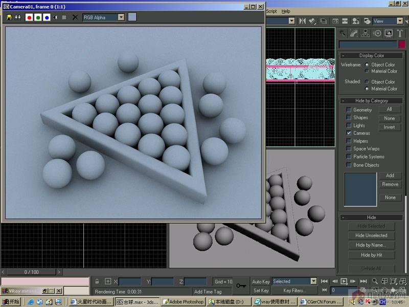Open the named selection sets dropdown arrow

(292, 21)
